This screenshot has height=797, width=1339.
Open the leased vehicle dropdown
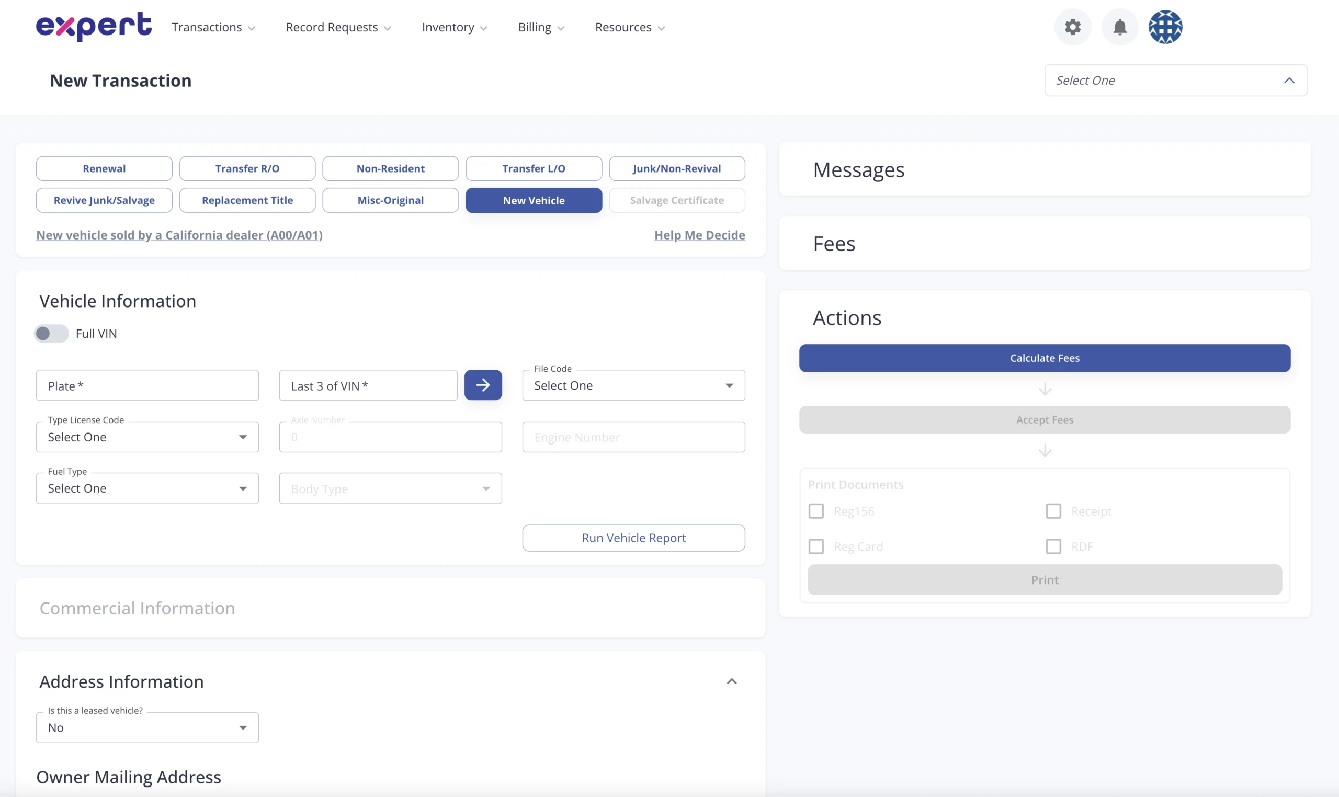[147, 727]
